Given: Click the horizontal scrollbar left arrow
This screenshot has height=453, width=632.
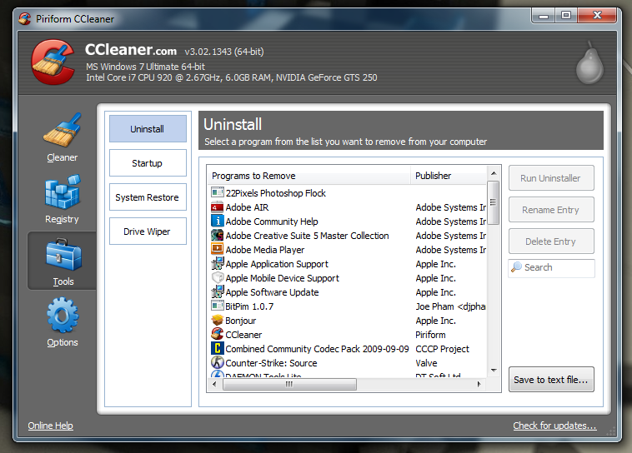Looking at the screenshot, I should click(x=215, y=384).
